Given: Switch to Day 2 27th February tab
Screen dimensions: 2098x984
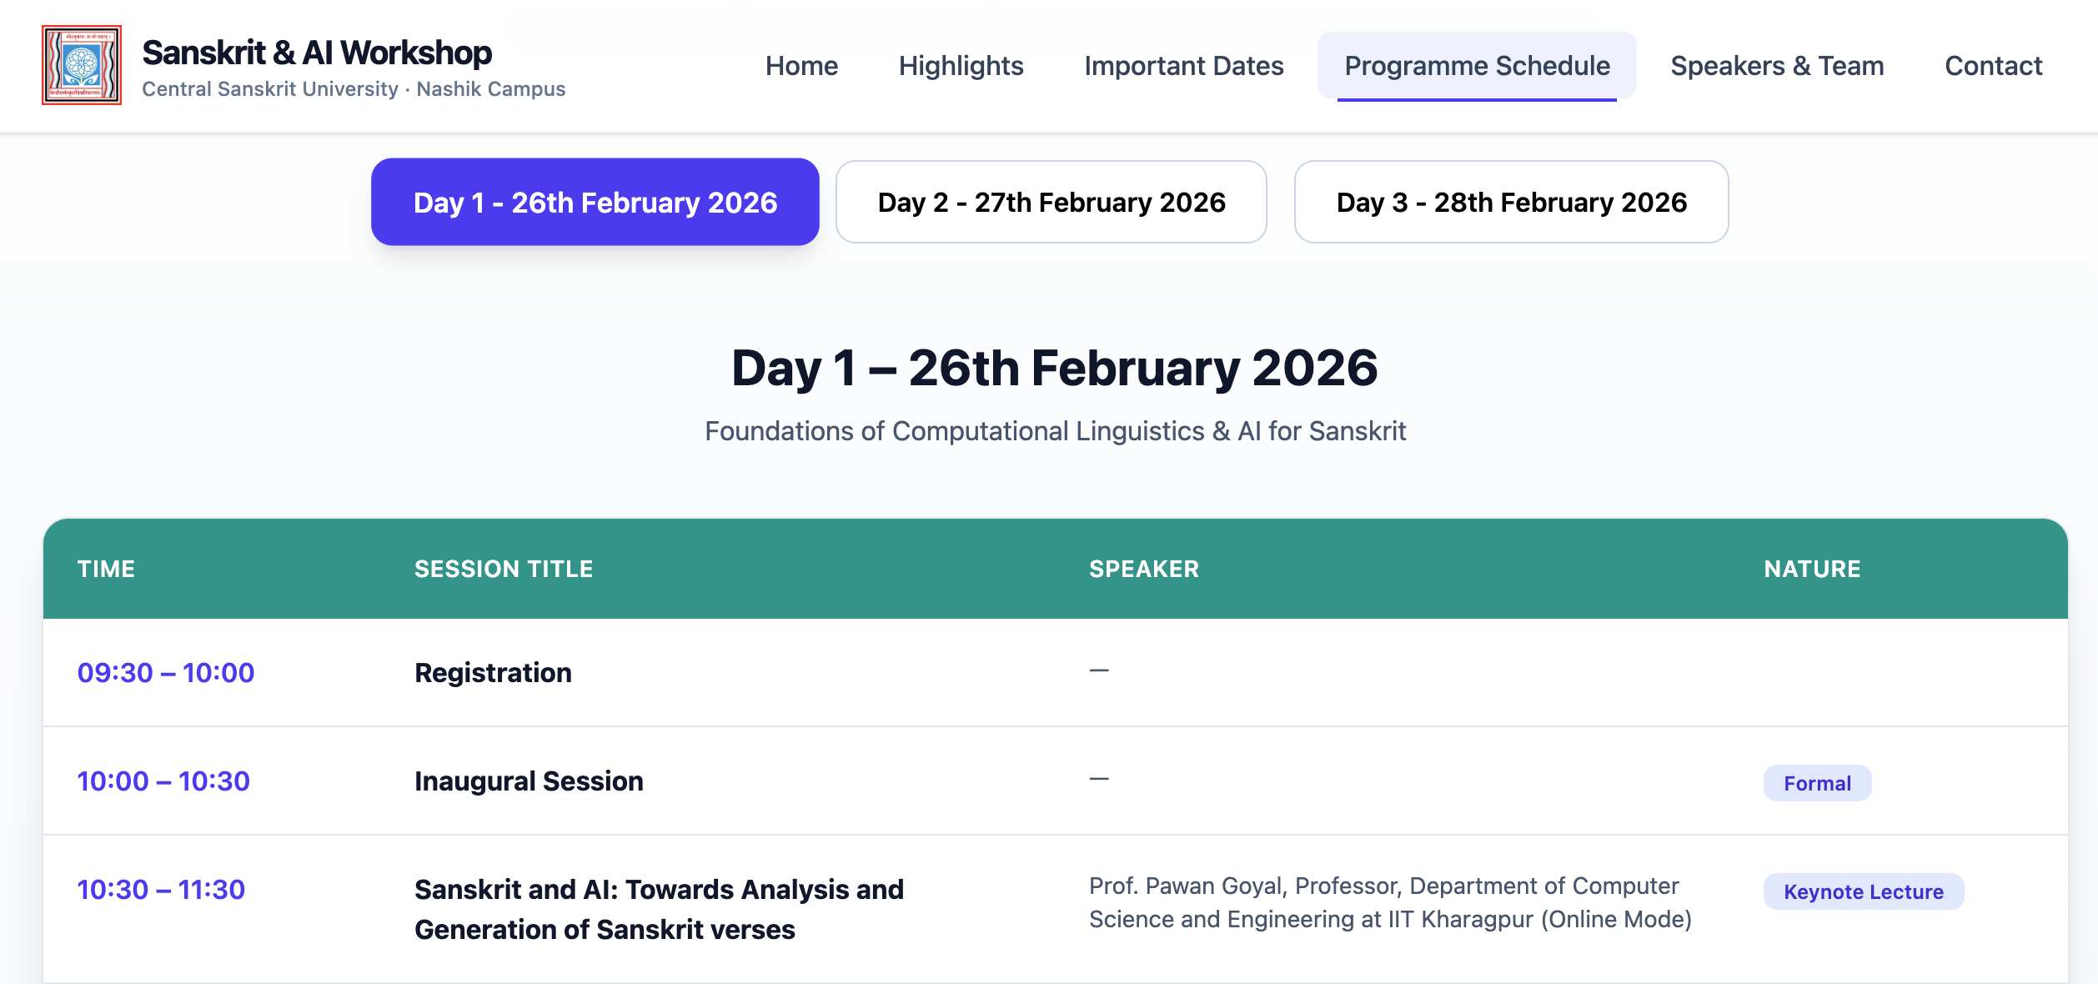Looking at the screenshot, I should click(1051, 203).
